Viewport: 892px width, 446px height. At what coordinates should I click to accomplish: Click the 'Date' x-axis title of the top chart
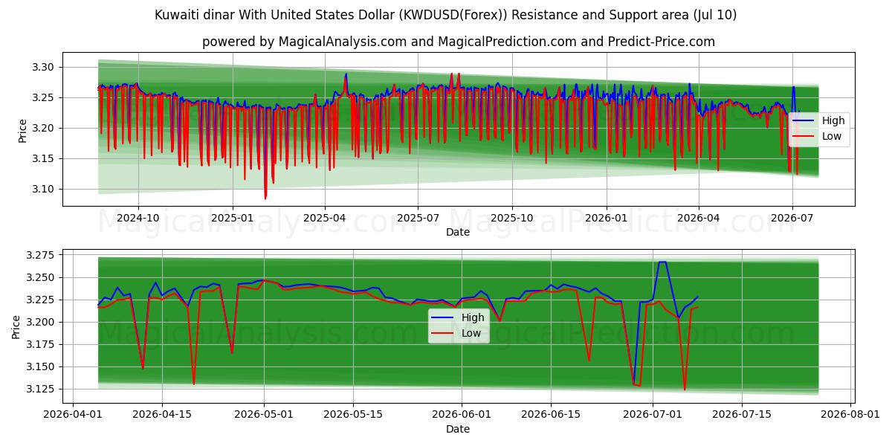click(458, 233)
